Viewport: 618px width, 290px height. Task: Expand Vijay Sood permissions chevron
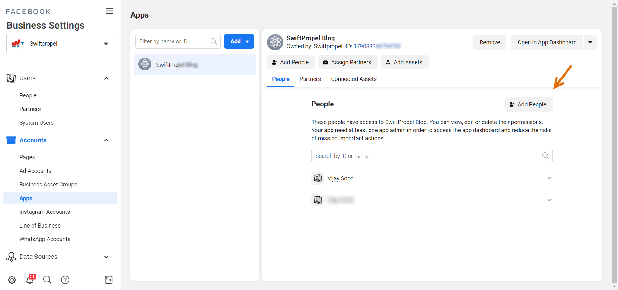549,178
